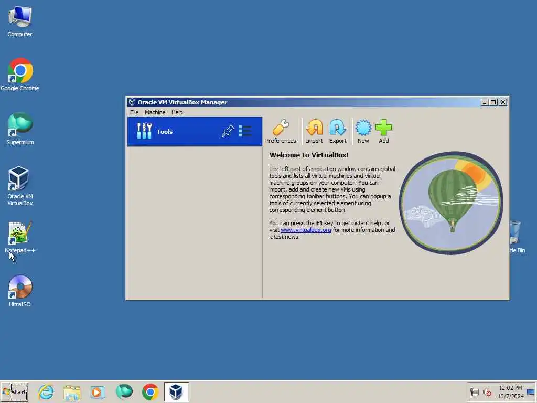The image size is (537, 403).
Task: Minimize the VirtualBox Manager window
Action: tap(484, 102)
